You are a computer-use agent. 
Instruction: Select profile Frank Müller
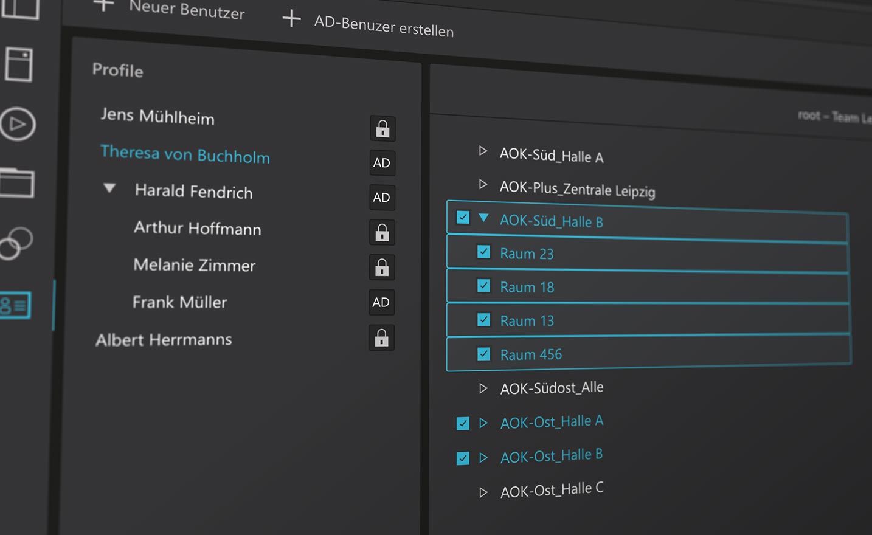[179, 302]
